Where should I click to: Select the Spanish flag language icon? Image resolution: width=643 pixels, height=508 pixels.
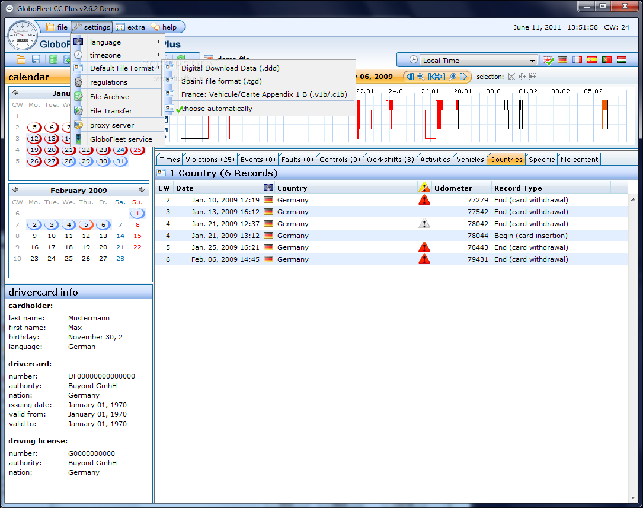pyautogui.click(x=592, y=60)
